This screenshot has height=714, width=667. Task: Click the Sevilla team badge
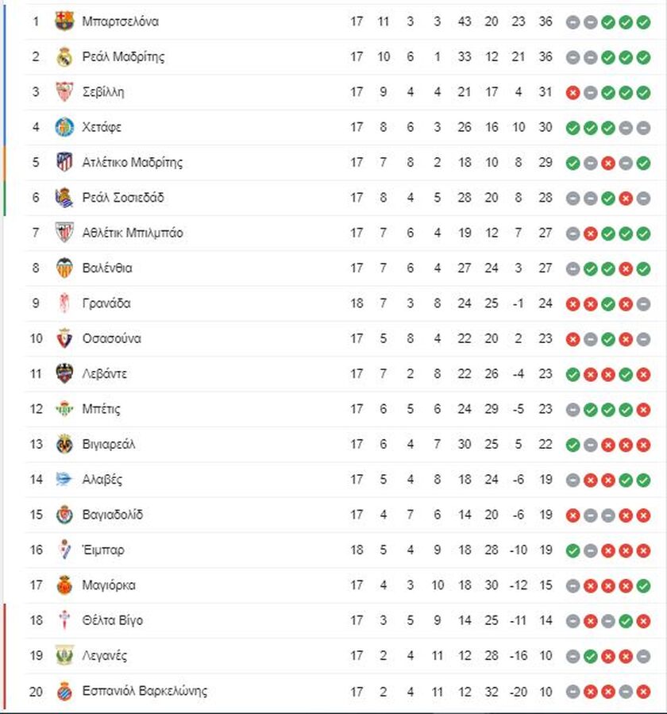(64, 92)
